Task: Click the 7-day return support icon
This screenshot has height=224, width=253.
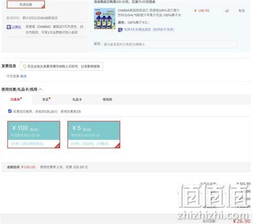Action: click(x=120, y=30)
